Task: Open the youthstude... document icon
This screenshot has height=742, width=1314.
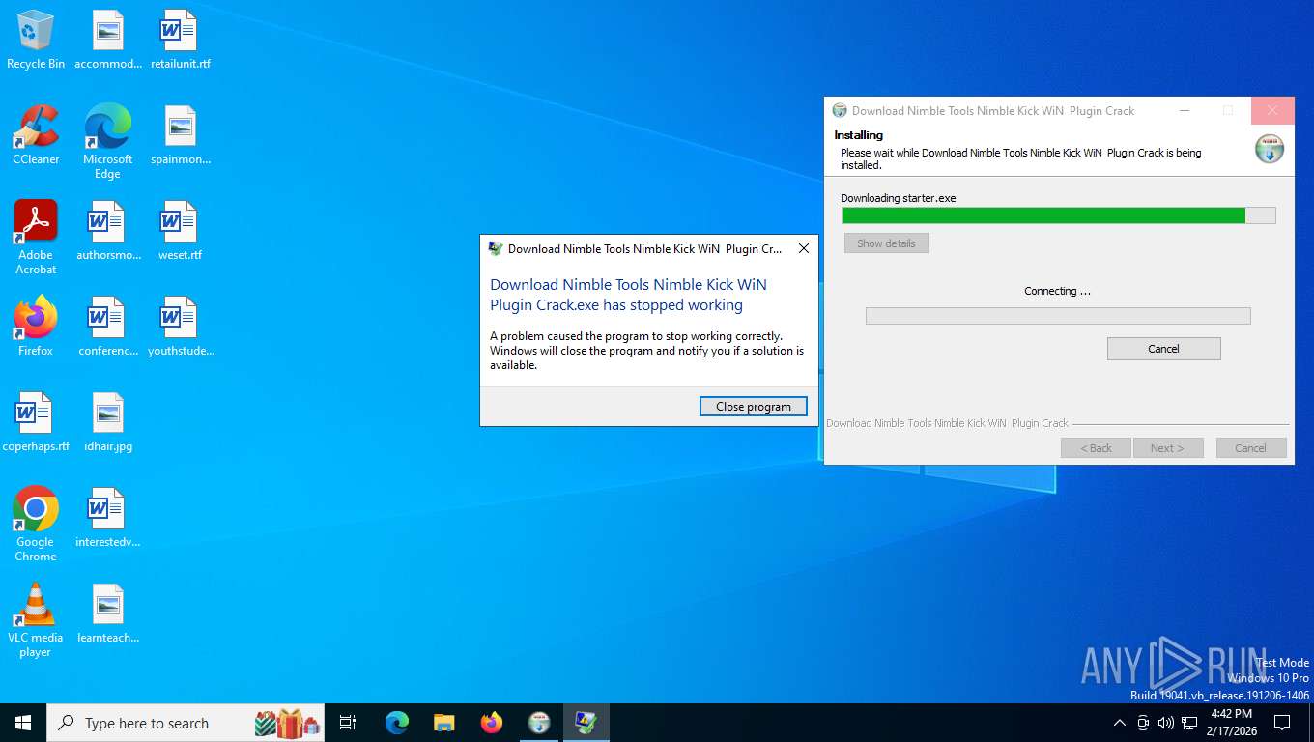Action: (x=180, y=327)
